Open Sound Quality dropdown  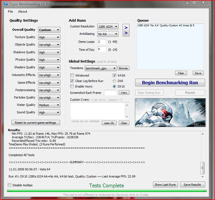click(x=49, y=112)
